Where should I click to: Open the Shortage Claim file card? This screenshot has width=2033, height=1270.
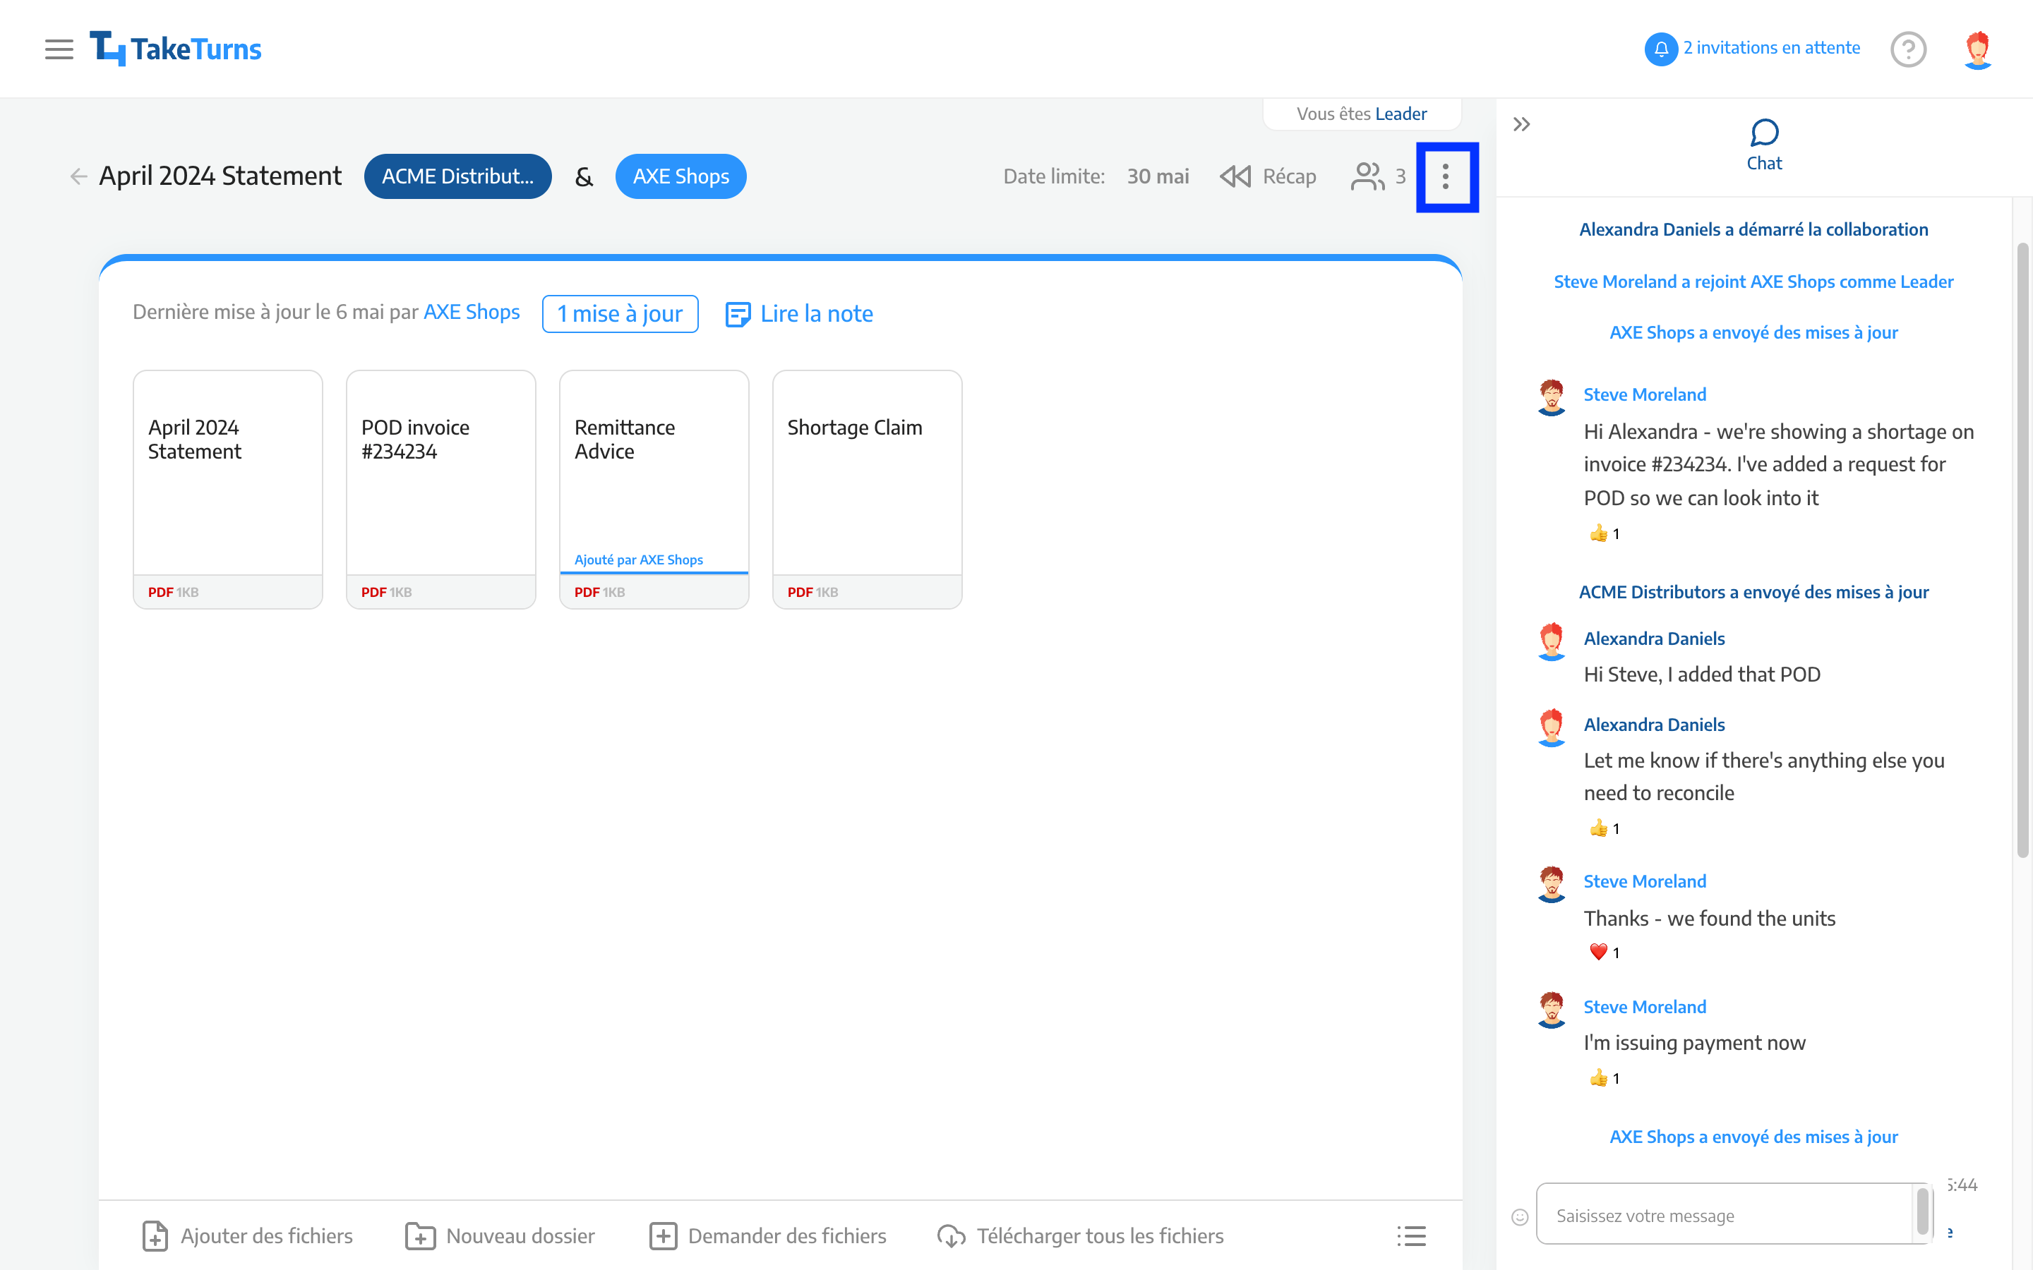[x=867, y=490]
